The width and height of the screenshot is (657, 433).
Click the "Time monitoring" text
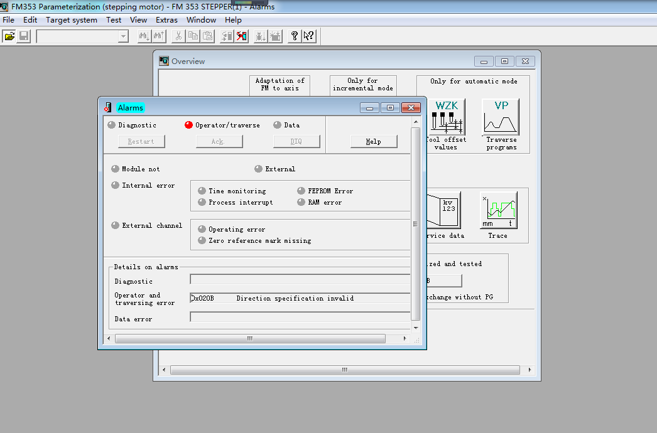237,191
